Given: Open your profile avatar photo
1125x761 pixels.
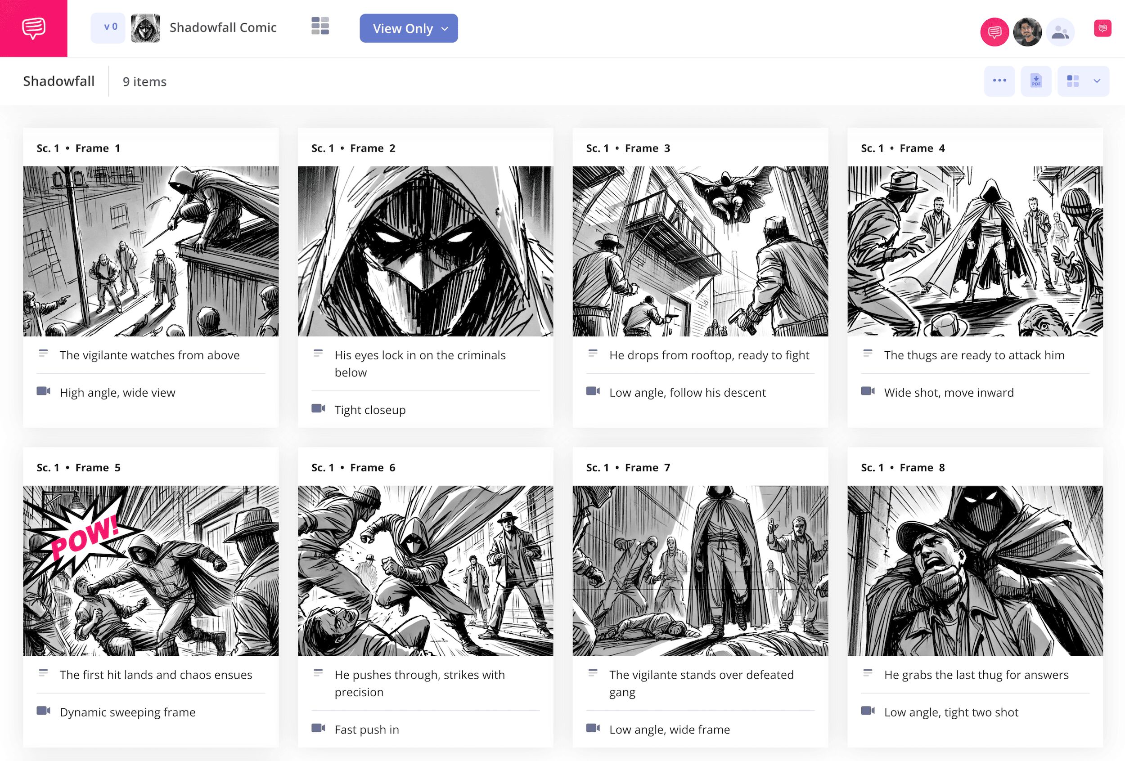Looking at the screenshot, I should (1029, 31).
